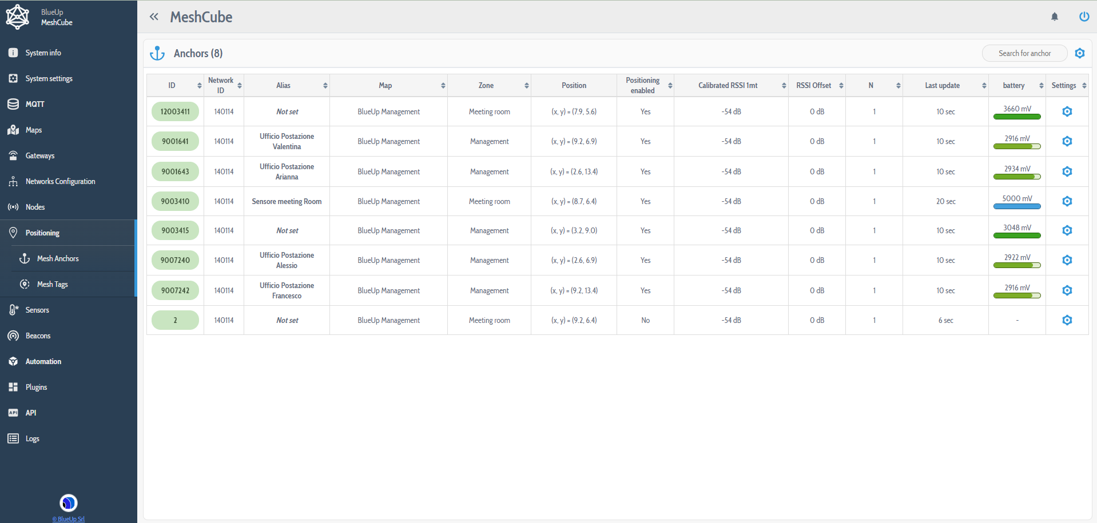Open settings gear for anchor 2

coord(1067,320)
